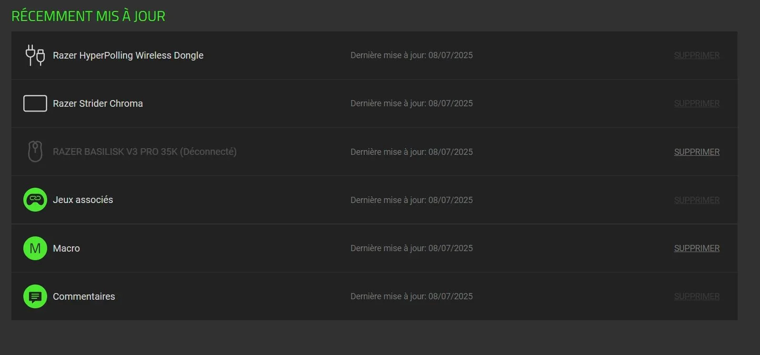Screen dimensions: 760x355
Task: Open the Jeux associés label
Action: [83, 200]
